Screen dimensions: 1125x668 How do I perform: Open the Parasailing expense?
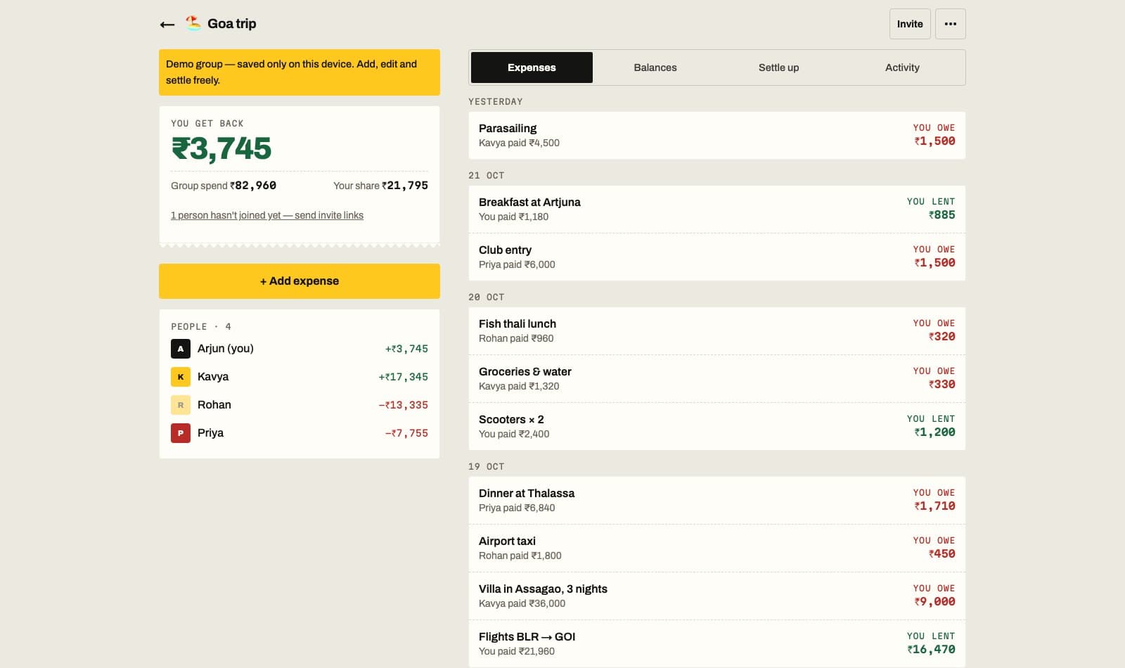click(716, 135)
